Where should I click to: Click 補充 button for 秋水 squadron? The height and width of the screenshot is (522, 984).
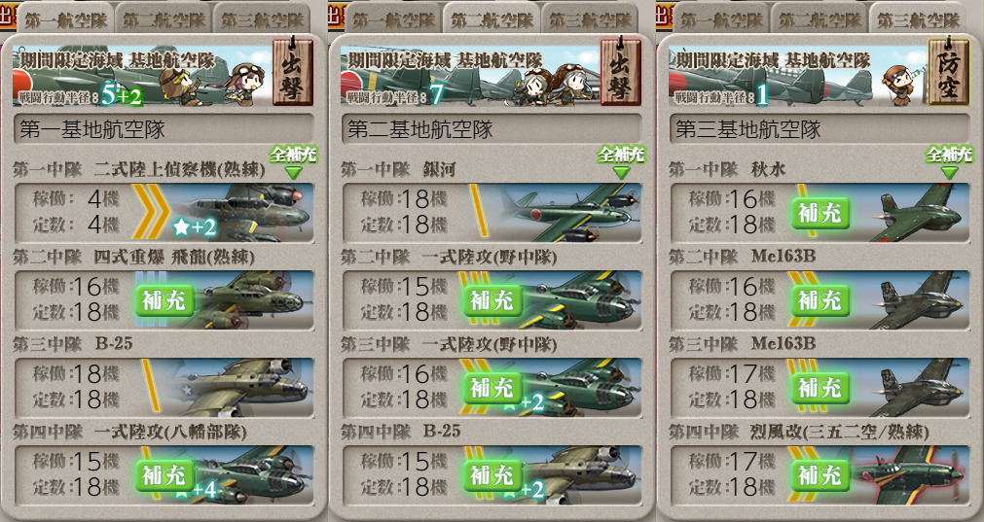point(820,214)
